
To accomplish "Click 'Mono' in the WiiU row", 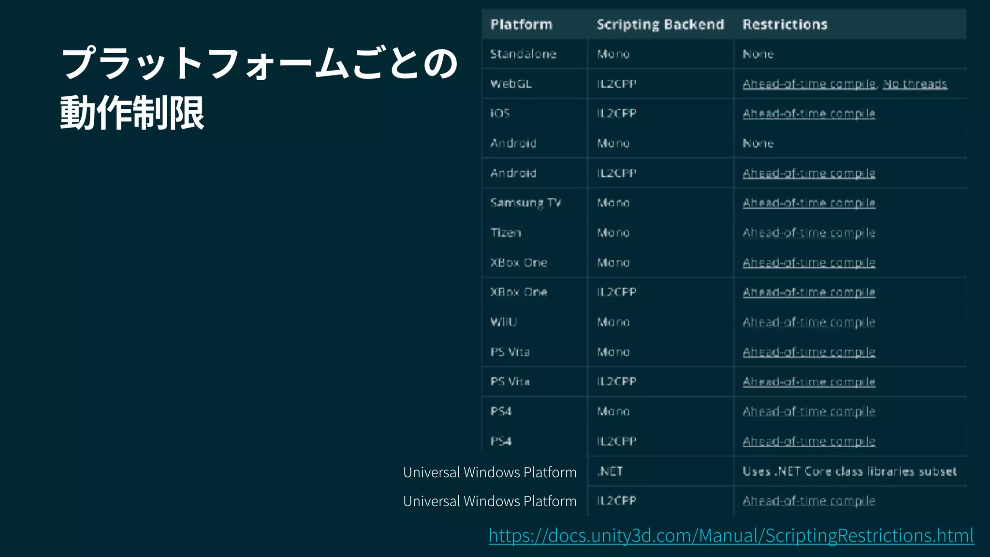I will coord(613,322).
